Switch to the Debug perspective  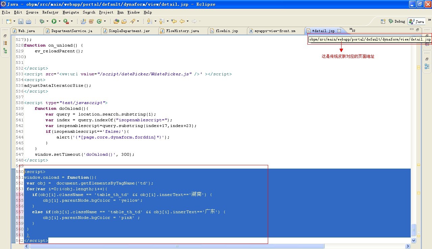click(397, 21)
